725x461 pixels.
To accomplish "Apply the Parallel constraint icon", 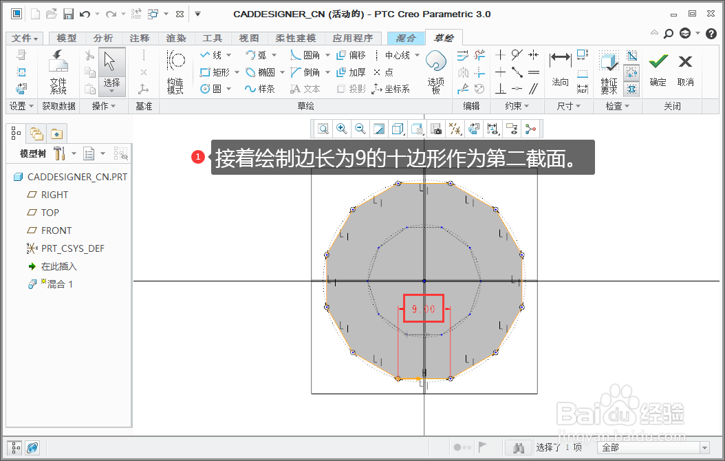I will 534,88.
